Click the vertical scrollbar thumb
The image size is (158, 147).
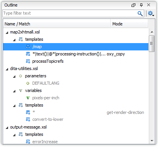[152, 43]
